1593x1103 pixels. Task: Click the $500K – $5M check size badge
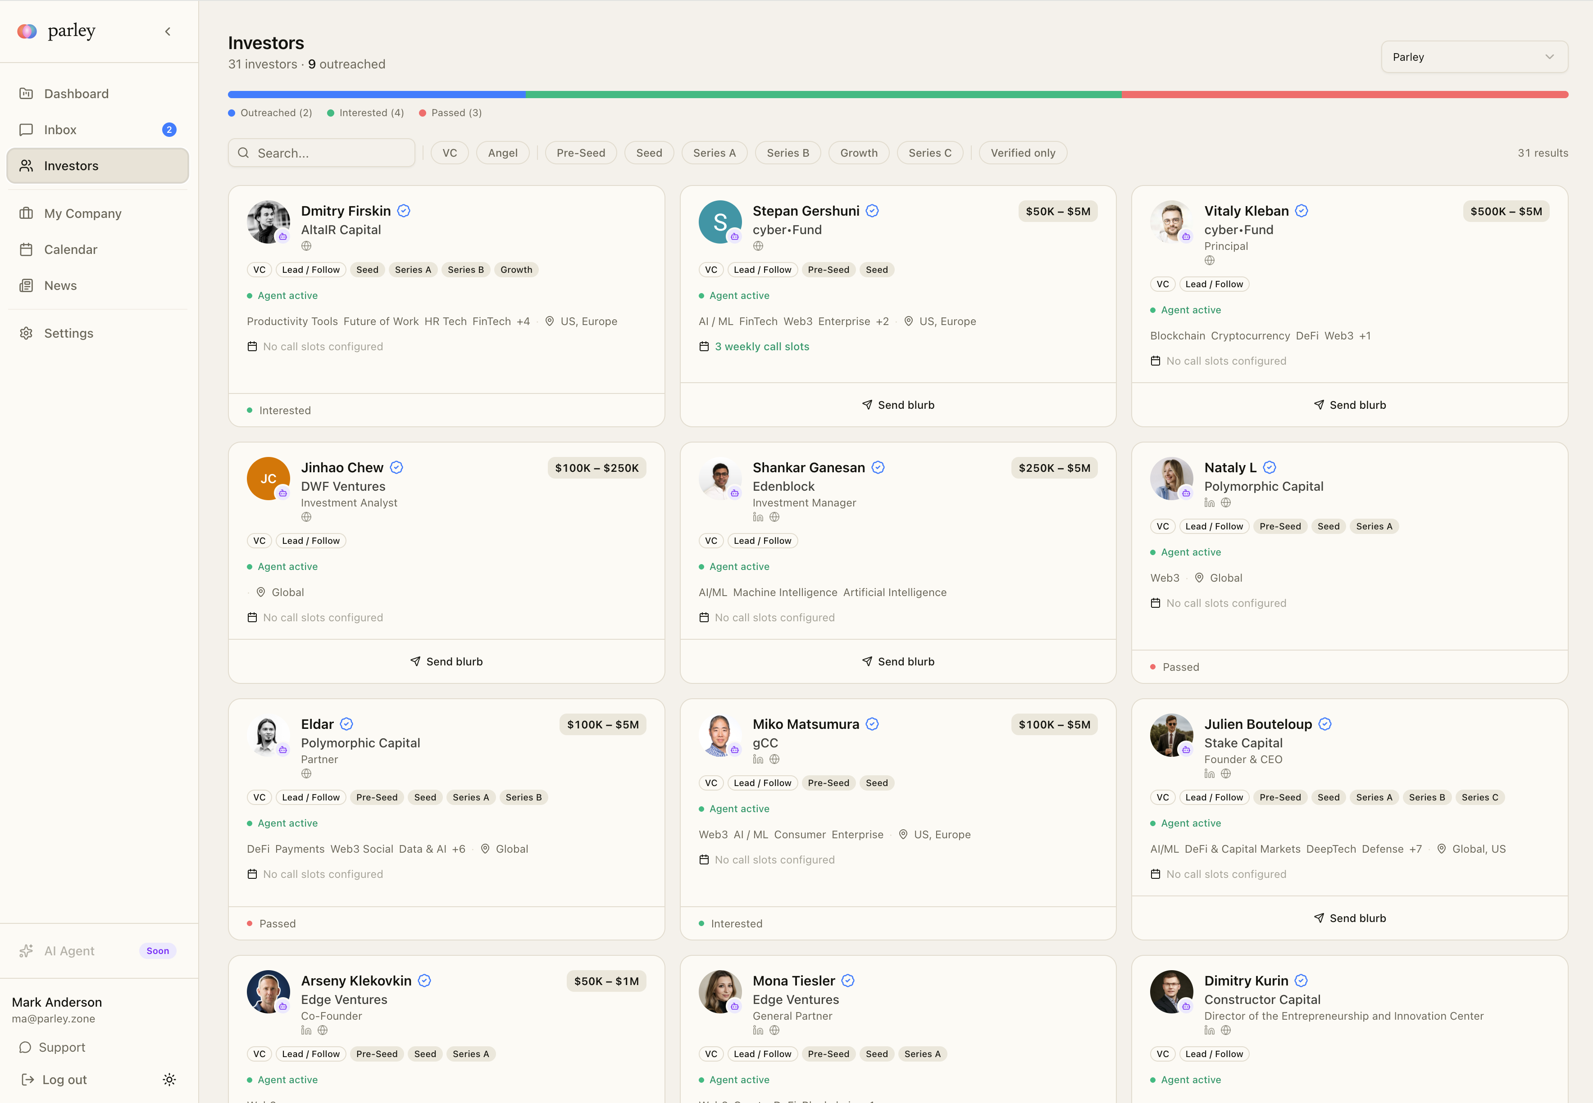tap(1506, 211)
